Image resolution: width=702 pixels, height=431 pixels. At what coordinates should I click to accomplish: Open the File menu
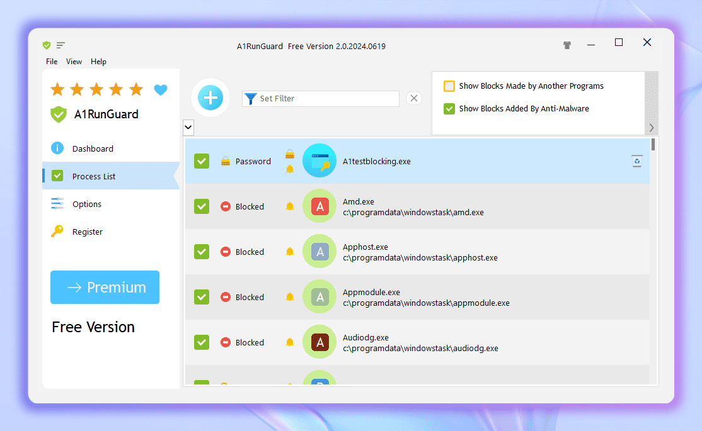click(x=52, y=62)
